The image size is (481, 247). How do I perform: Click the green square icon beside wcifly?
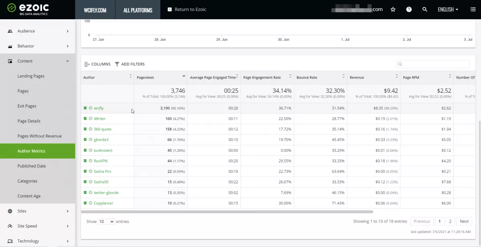[85, 108]
